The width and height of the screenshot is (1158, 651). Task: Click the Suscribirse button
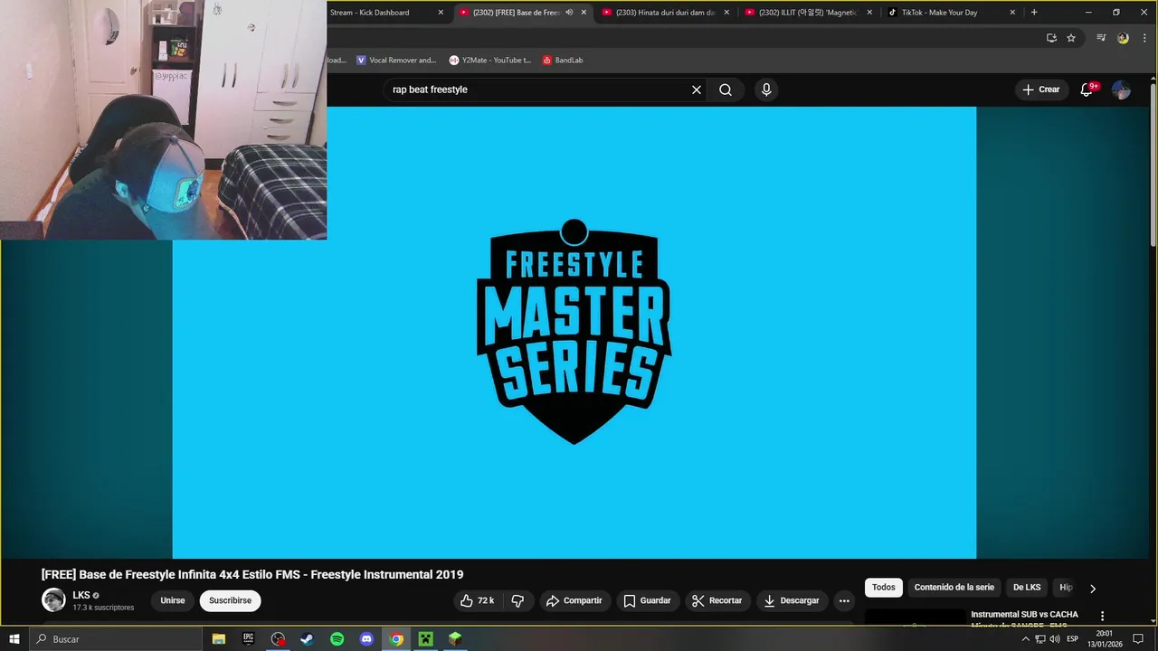point(230,600)
